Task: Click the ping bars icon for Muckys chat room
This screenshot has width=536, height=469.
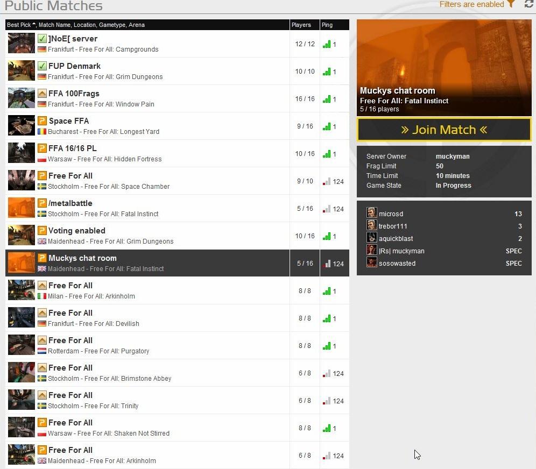Action: click(x=327, y=264)
